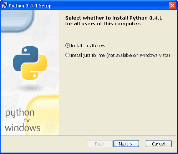Image resolution: width=178 pixels, height=154 pixels.
Task: Proceed with the Next > button
Action: (x=126, y=144)
